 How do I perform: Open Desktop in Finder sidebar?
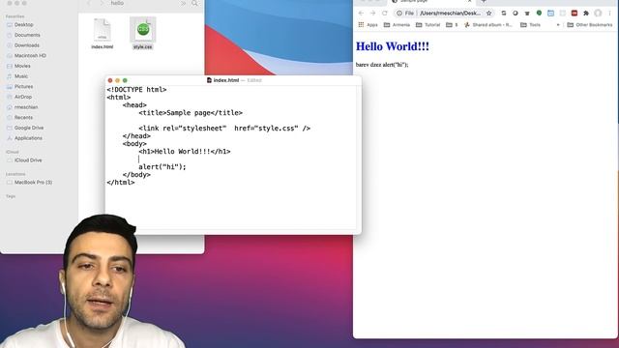23,24
